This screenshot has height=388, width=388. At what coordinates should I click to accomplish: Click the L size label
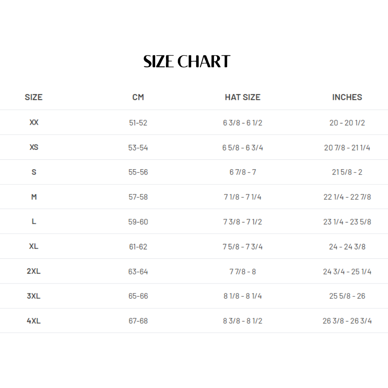click(34, 222)
